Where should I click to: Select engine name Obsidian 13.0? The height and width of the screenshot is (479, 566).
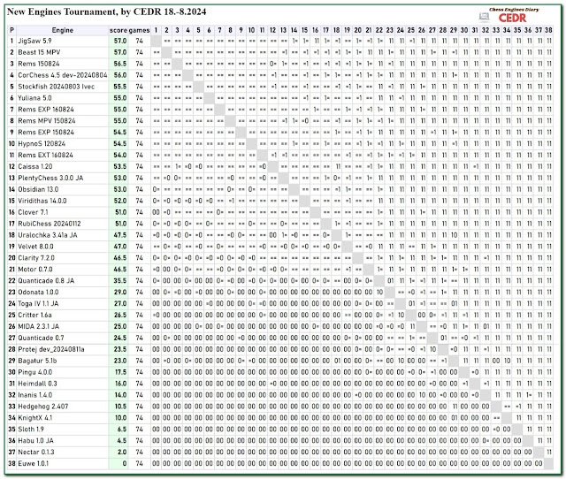[38, 189]
